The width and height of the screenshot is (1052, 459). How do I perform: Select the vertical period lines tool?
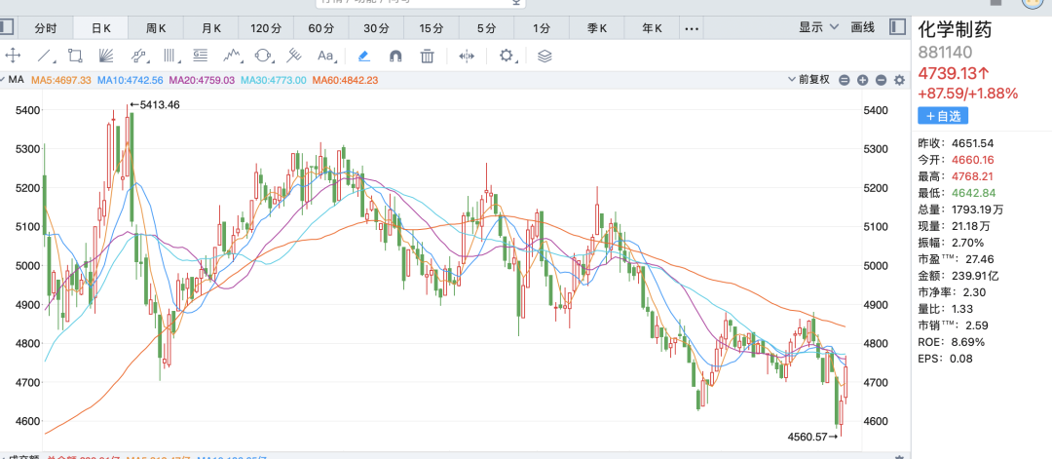click(170, 56)
